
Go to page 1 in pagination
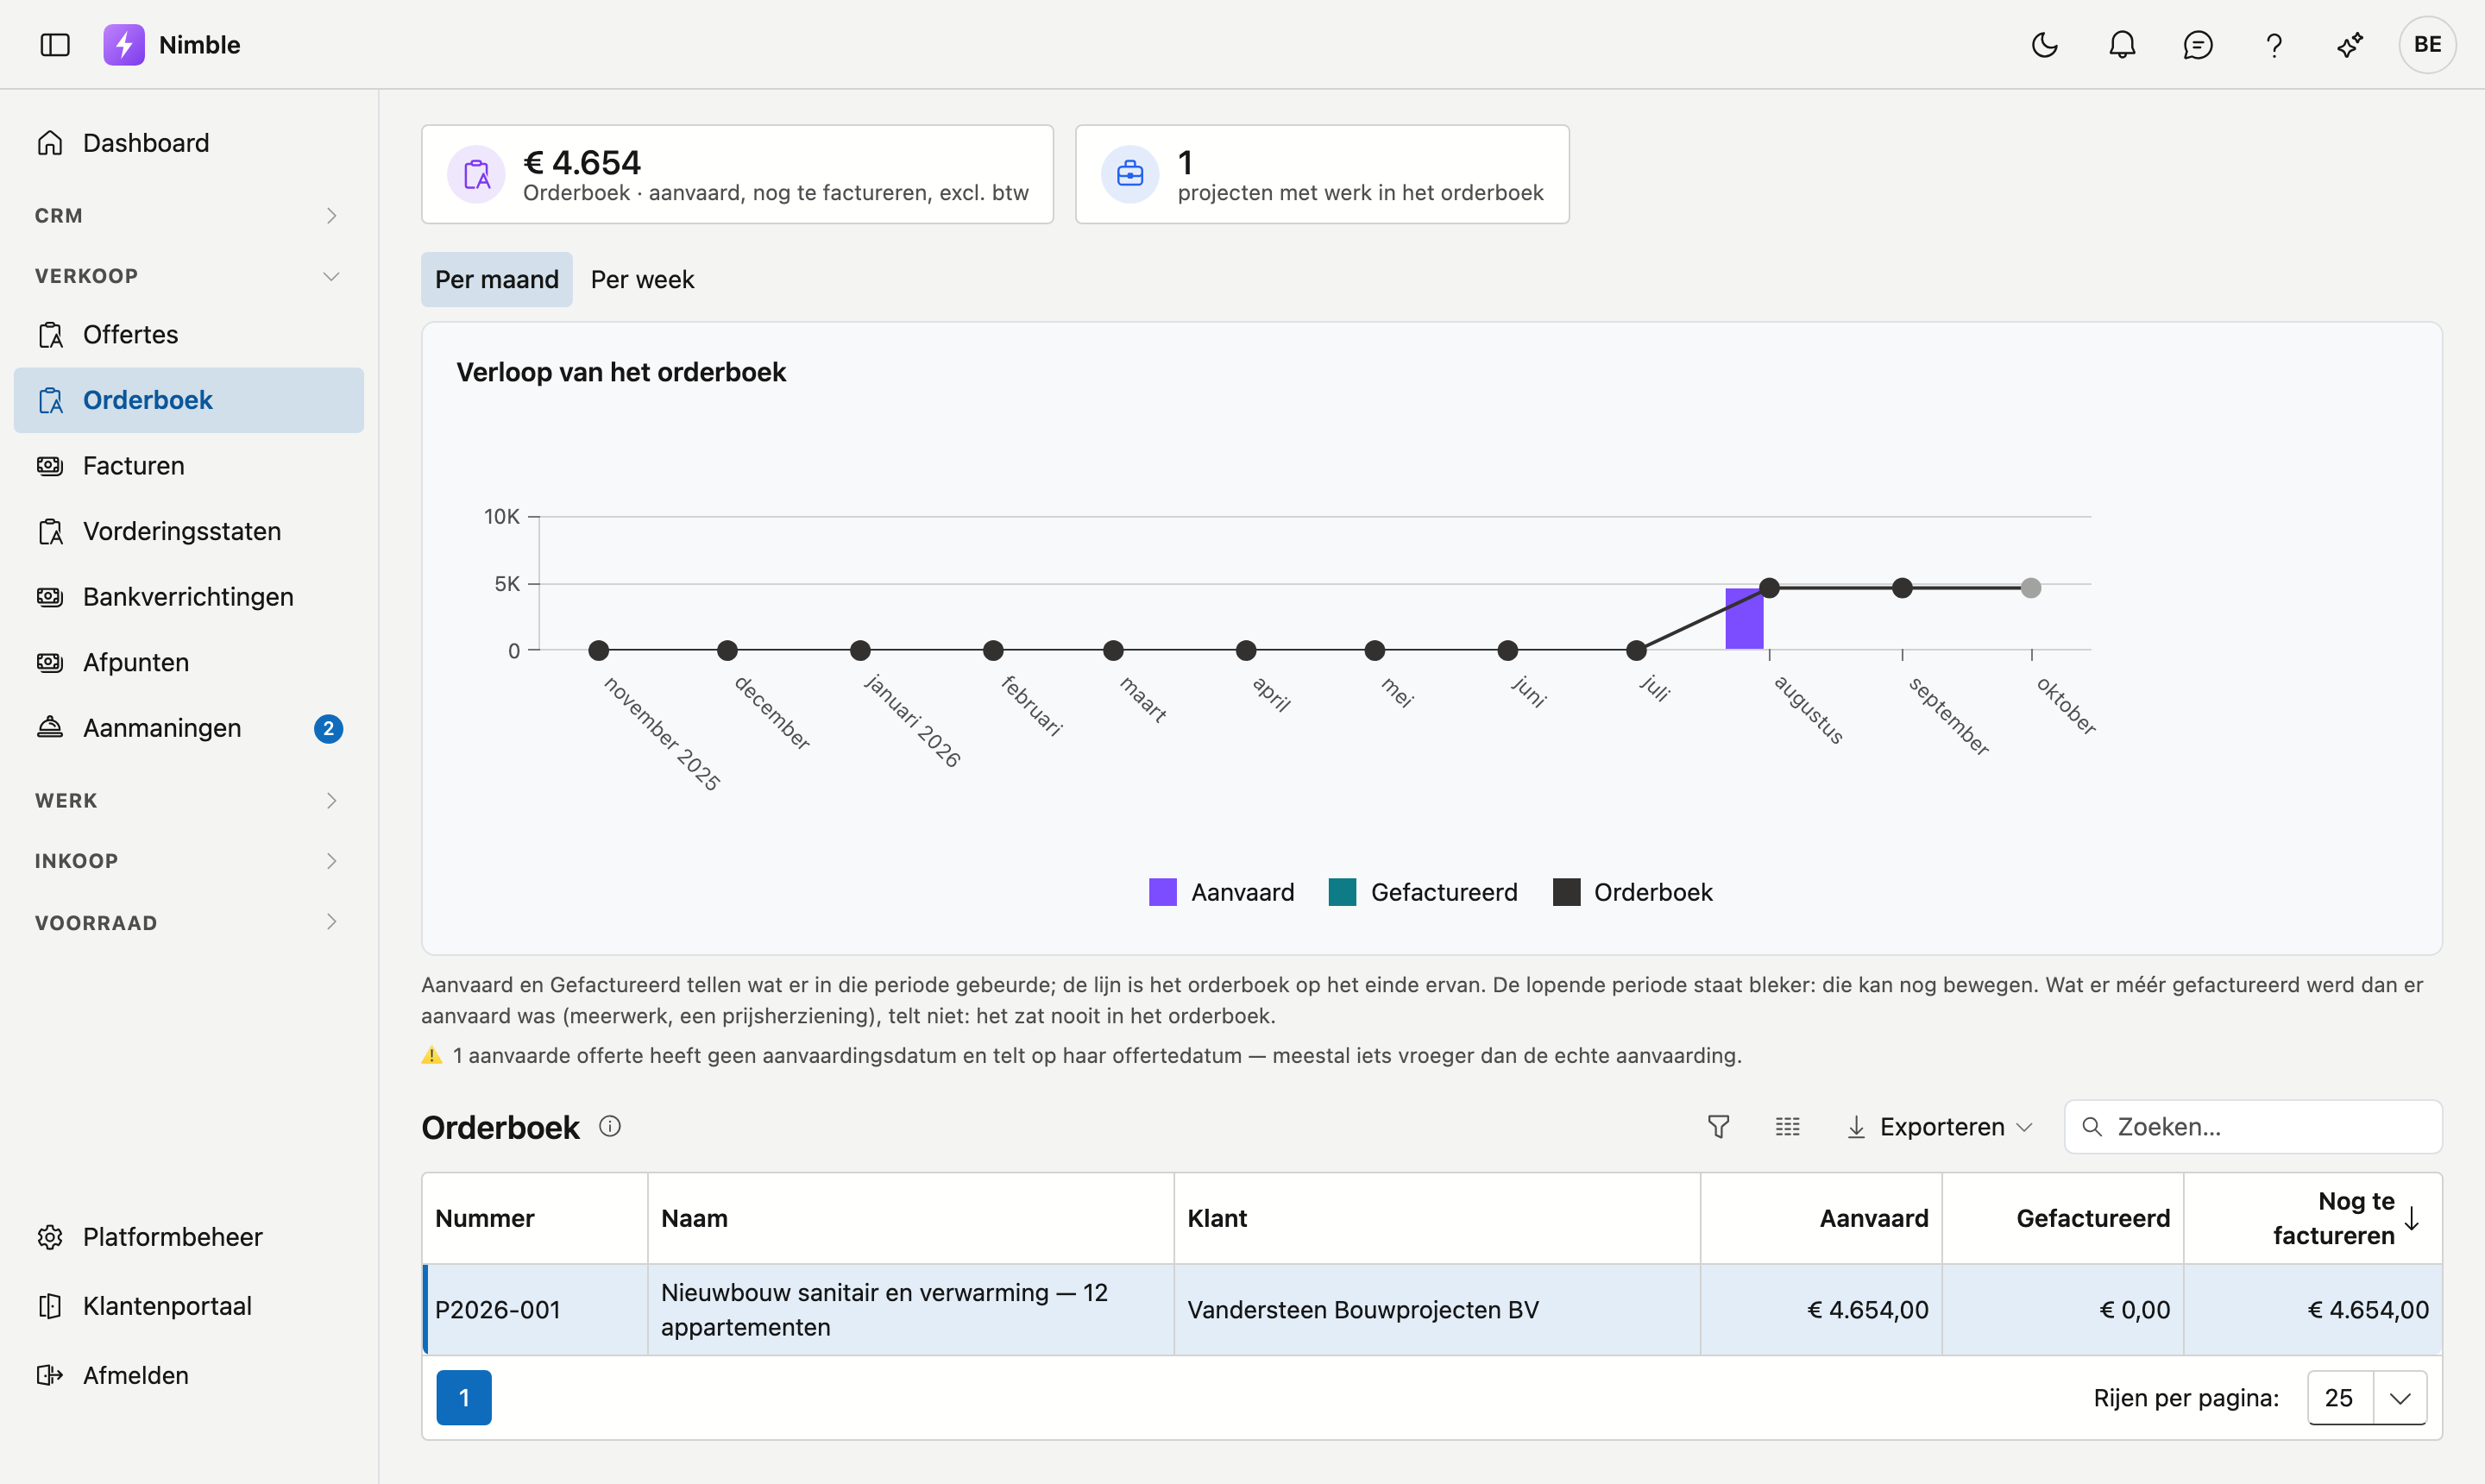click(x=464, y=1397)
